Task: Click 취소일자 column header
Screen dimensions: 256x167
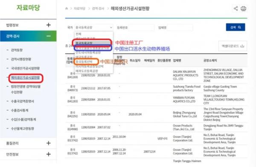Action: [x=135, y=60]
